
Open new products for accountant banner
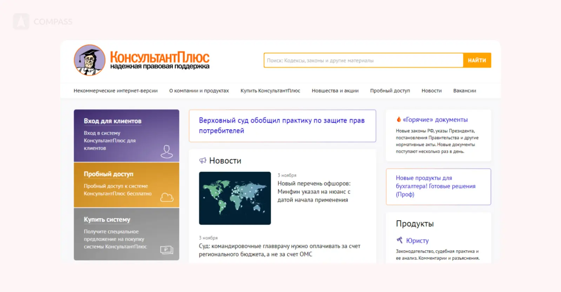[x=435, y=186]
